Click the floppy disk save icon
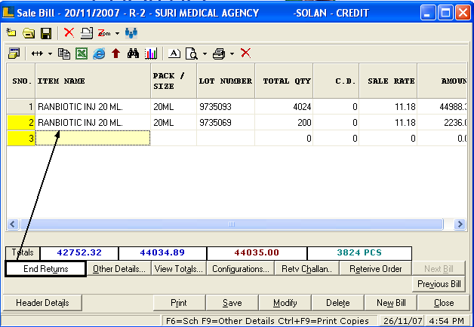The height and width of the screenshot is (327, 474). (46, 33)
